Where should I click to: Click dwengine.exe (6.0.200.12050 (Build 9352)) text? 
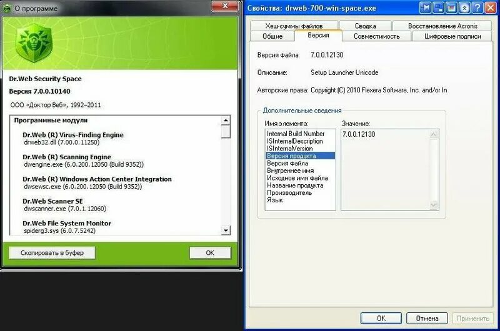tap(84, 164)
